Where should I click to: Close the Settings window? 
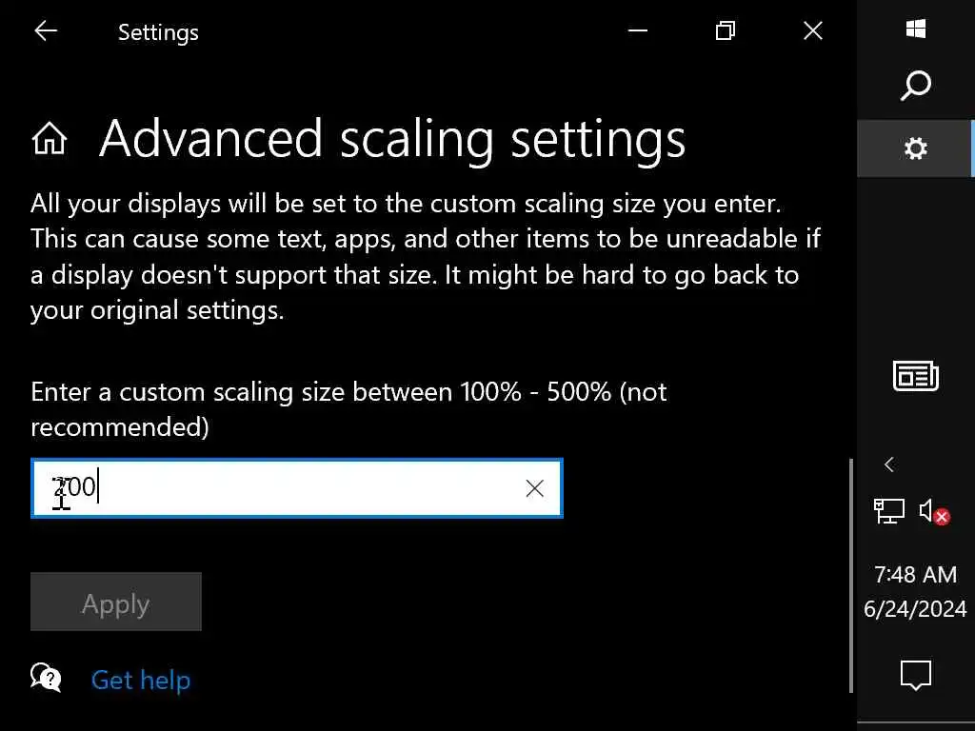point(813,31)
